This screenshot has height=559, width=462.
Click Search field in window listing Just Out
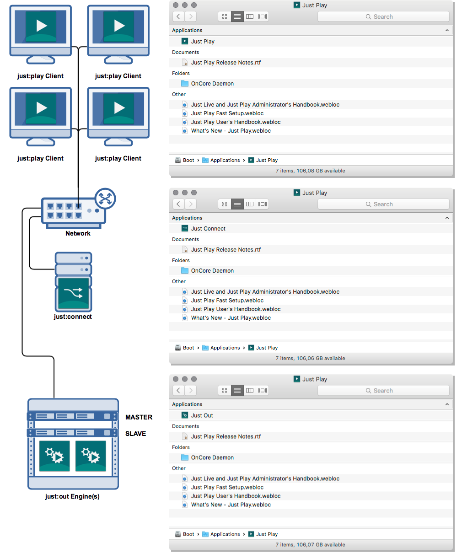tap(383, 391)
